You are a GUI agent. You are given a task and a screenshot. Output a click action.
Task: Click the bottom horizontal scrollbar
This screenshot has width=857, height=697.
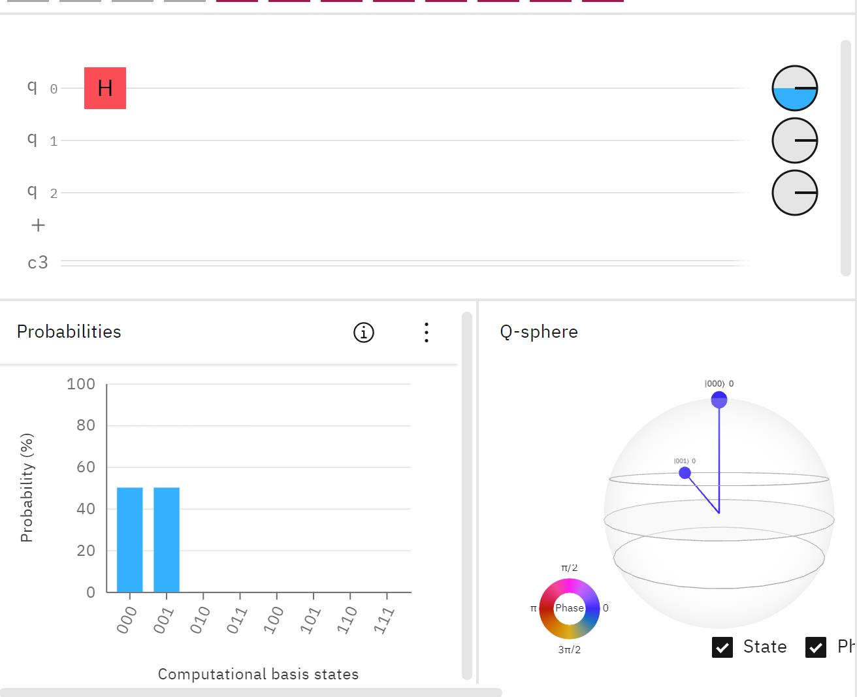[x=251, y=692]
